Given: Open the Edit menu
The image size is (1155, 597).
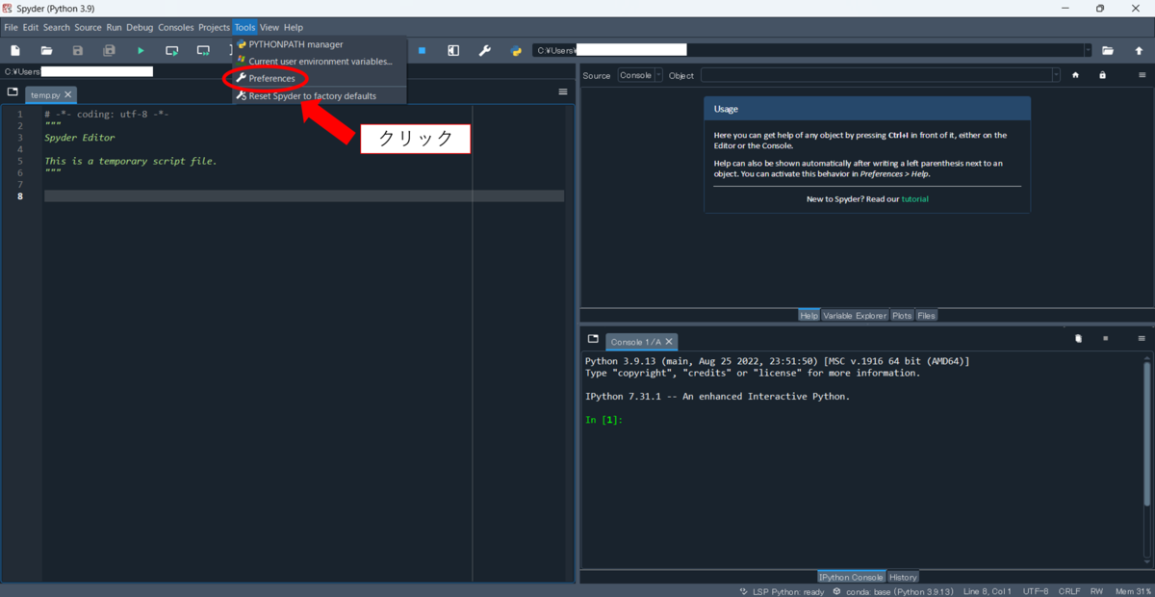Looking at the screenshot, I should click(x=31, y=27).
